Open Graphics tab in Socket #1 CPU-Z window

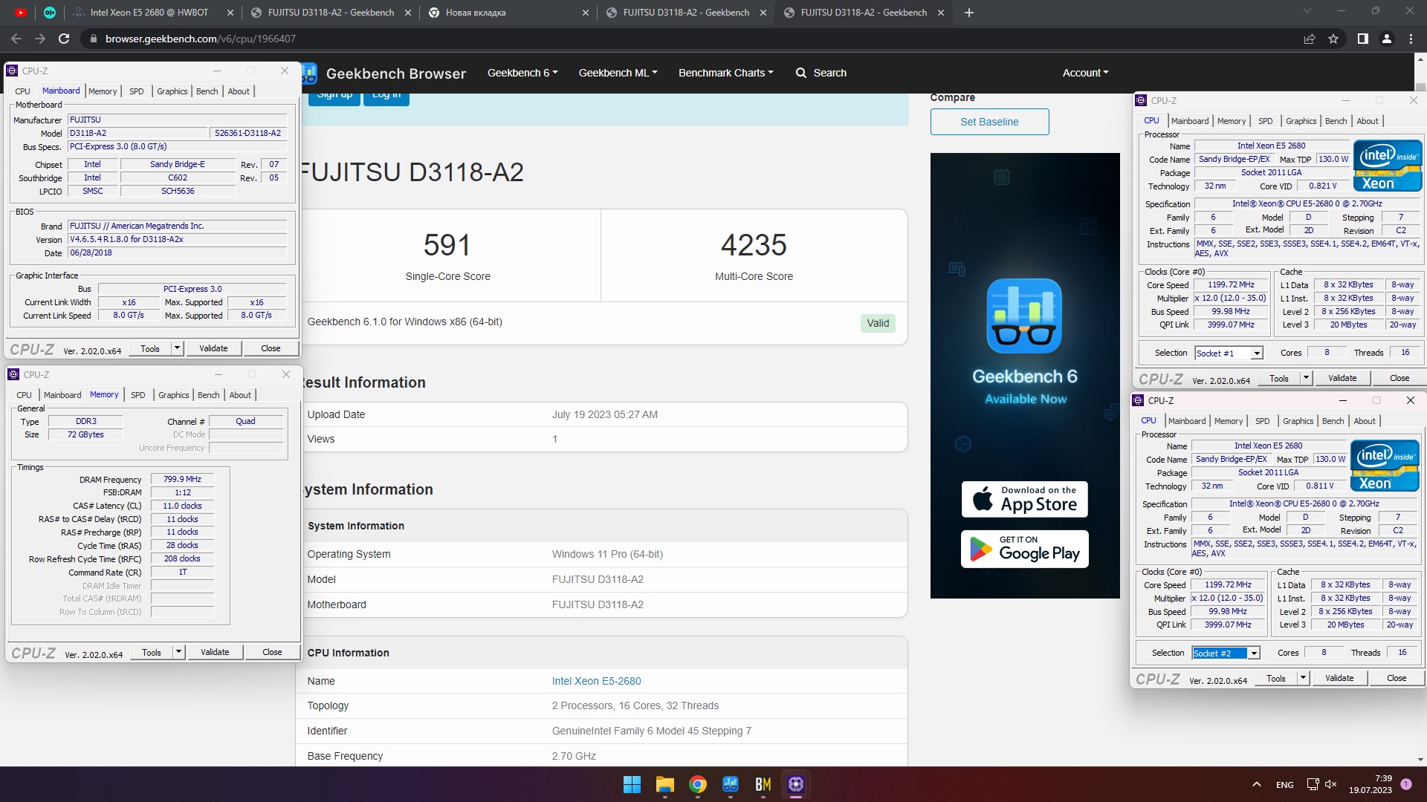coord(1301,121)
